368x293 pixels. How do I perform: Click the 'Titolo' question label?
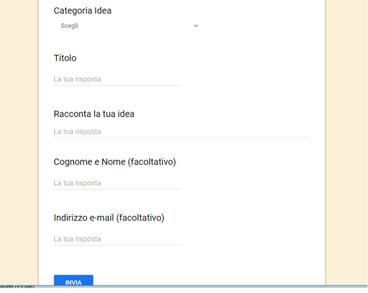pyautogui.click(x=65, y=58)
